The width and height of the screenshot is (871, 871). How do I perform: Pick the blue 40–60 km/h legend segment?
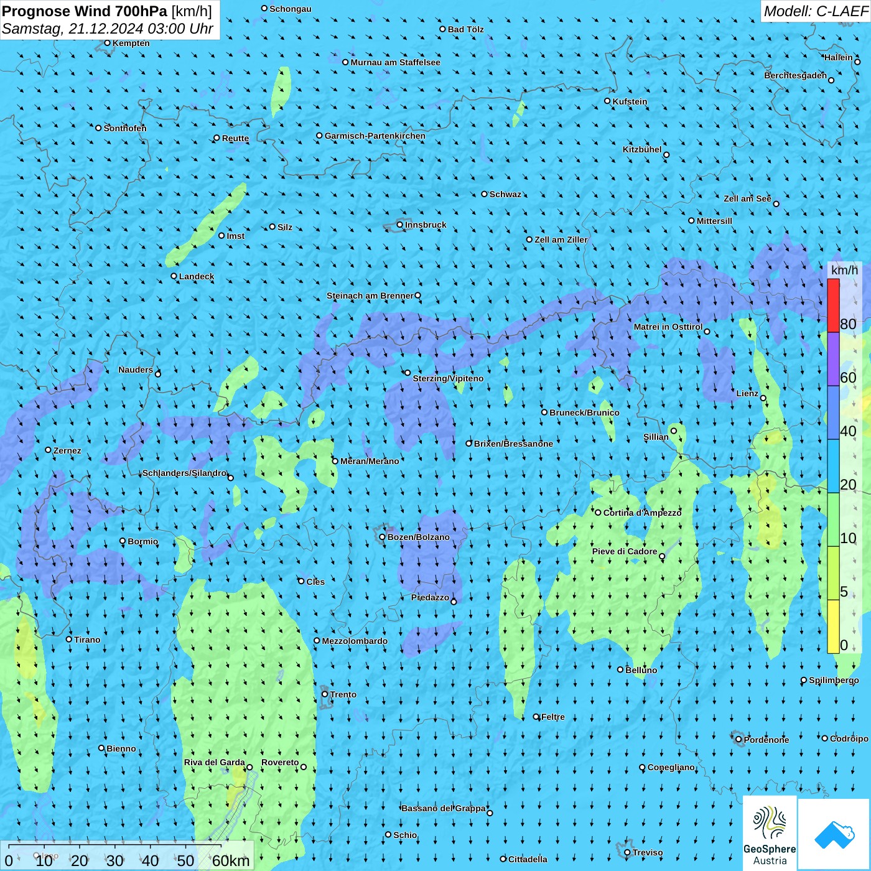[833, 412]
